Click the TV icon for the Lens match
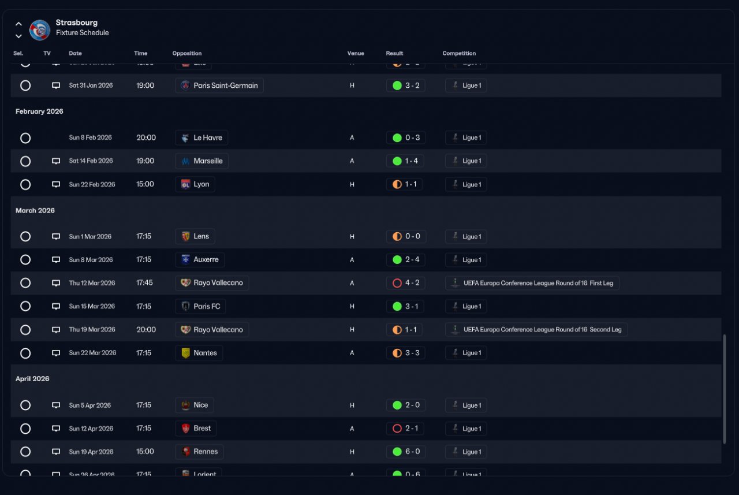The width and height of the screenshot is (739, 495). tap(56, 237)
